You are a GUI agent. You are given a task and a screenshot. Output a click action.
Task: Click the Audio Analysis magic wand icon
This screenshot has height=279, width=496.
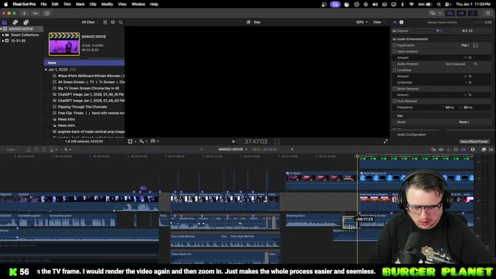click(475, 64)
